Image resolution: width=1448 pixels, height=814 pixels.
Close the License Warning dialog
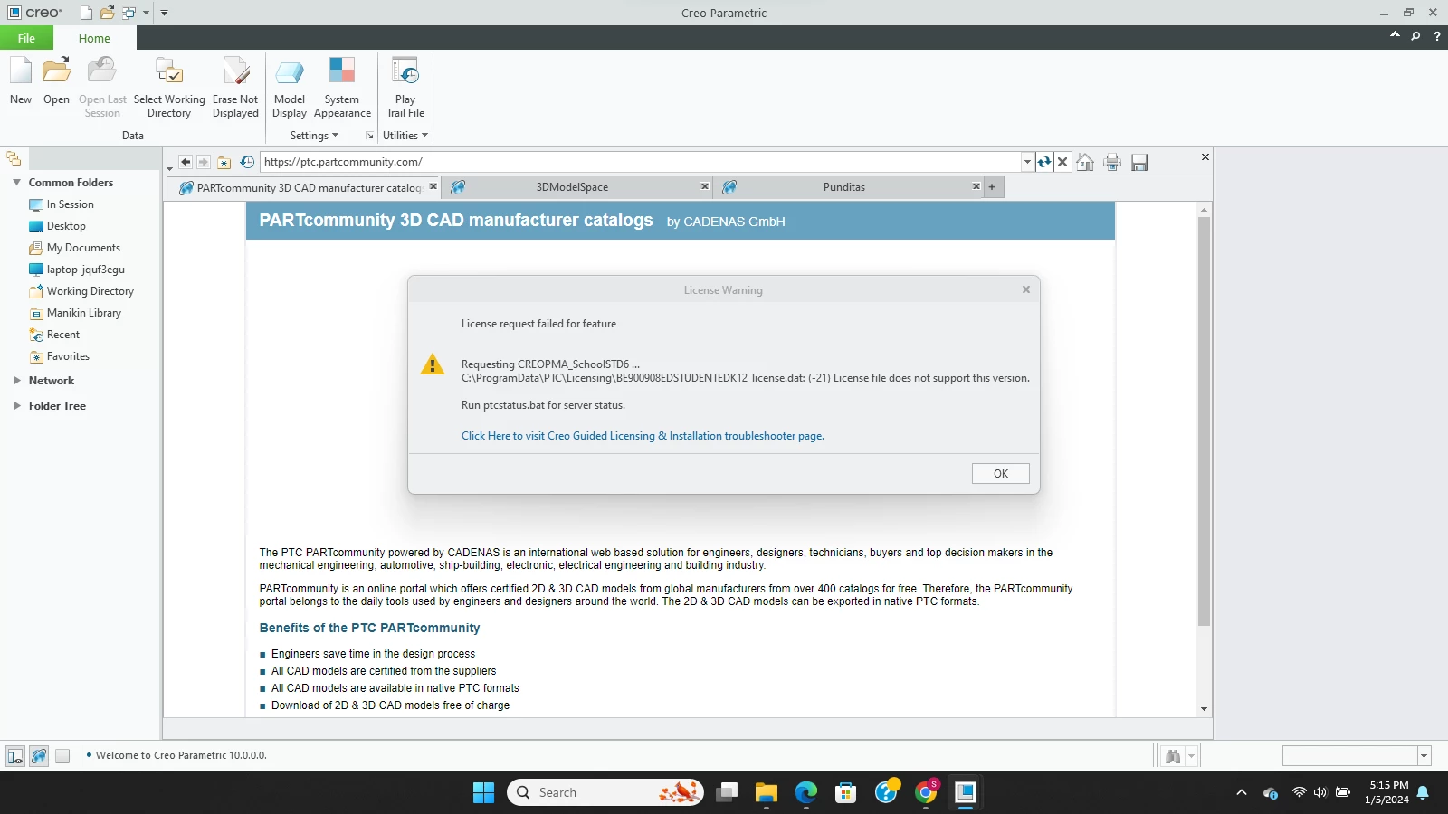[x=1026, y=289]
